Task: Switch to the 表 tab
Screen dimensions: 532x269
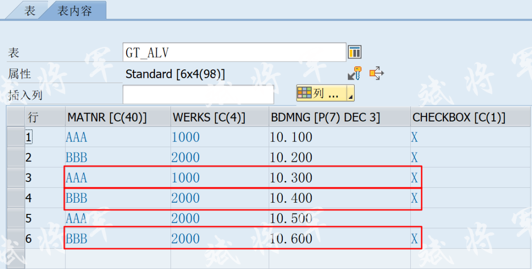Action: pos(30,10)
